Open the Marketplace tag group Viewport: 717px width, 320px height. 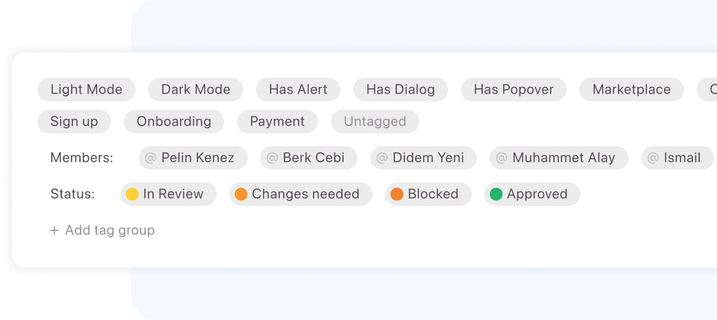click(x=631, y=89)
